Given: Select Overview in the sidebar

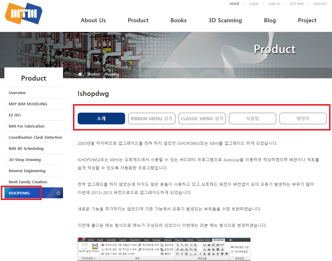Looking at the screenshot, I should point(34,93).
